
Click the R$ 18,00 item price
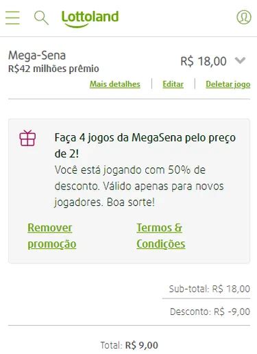coord(204,61)
